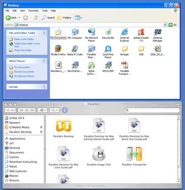Click the Back button in Explorer
The image size is (185, 190).
click(x=11, y=18)
